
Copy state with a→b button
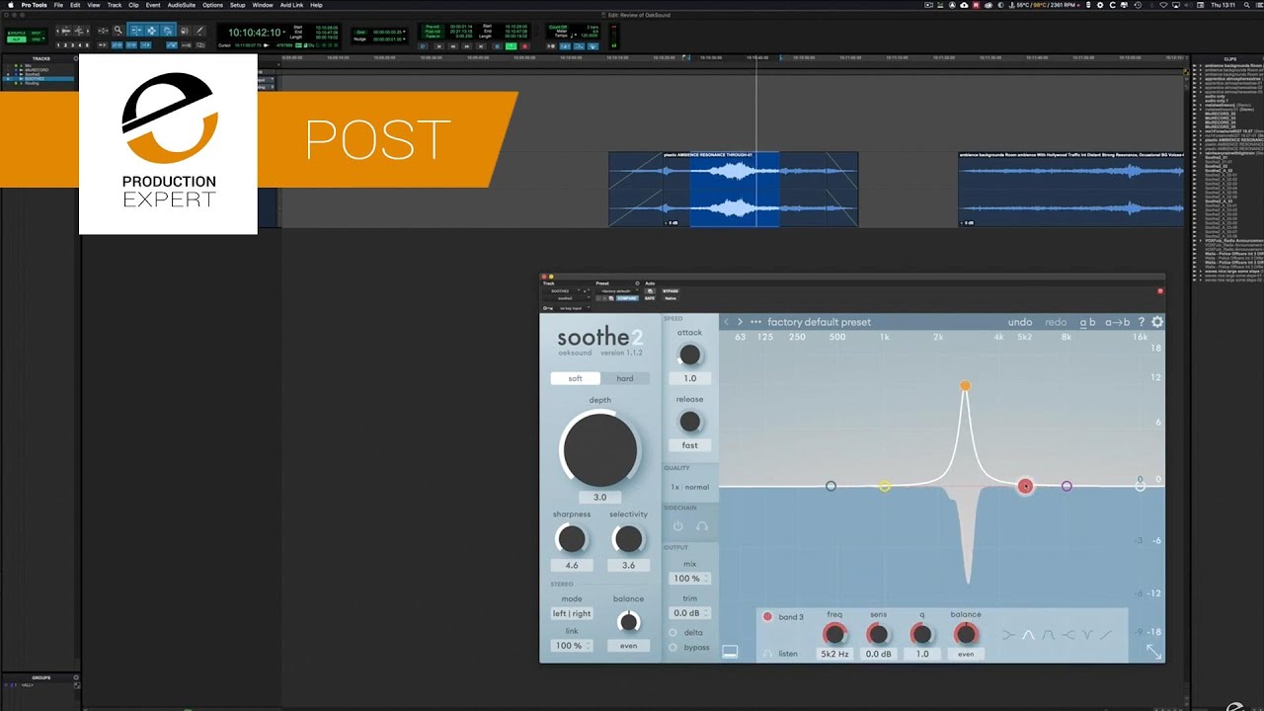[x=1117, y=322]
